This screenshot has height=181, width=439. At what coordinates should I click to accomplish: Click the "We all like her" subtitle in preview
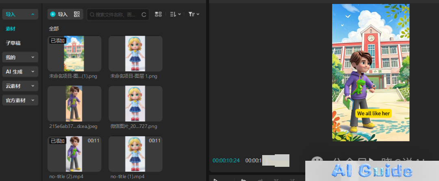point(373,113)
